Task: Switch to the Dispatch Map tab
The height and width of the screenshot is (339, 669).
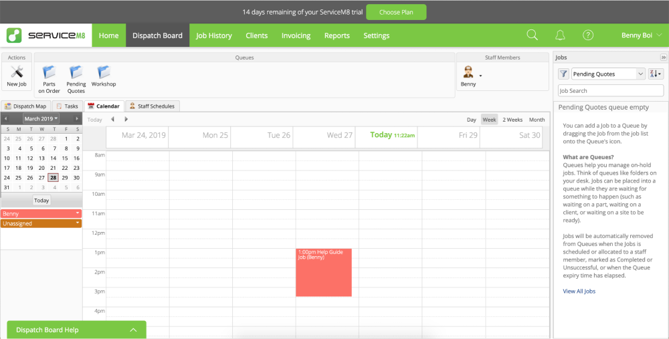Action: point(25,106)
